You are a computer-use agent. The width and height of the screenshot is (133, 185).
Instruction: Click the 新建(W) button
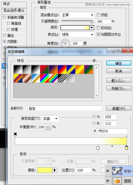point(119,108)
